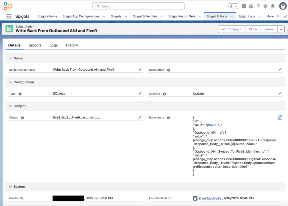
Task: Switch to the Logs record tab
Action: point(54,45)
